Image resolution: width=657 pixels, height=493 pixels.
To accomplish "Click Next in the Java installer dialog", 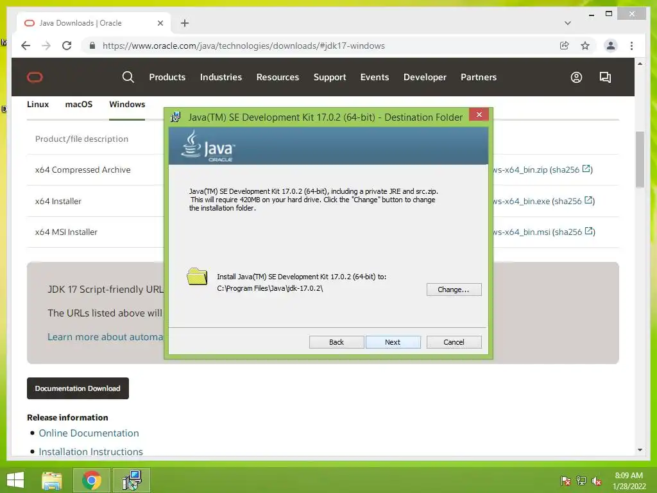I will click(x=393, y=342).
